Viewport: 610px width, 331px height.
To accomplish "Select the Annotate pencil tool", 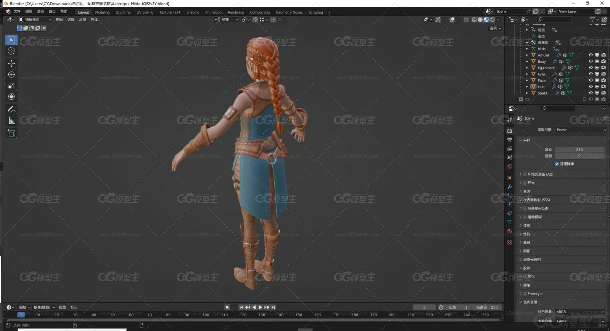I will click(x=11, y=110).
